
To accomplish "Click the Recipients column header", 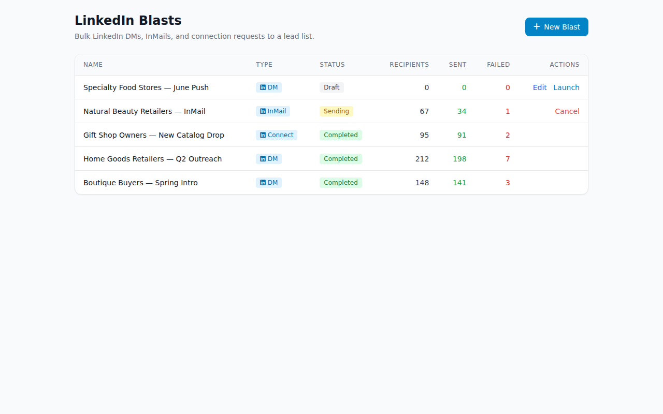I will point(409,65).
